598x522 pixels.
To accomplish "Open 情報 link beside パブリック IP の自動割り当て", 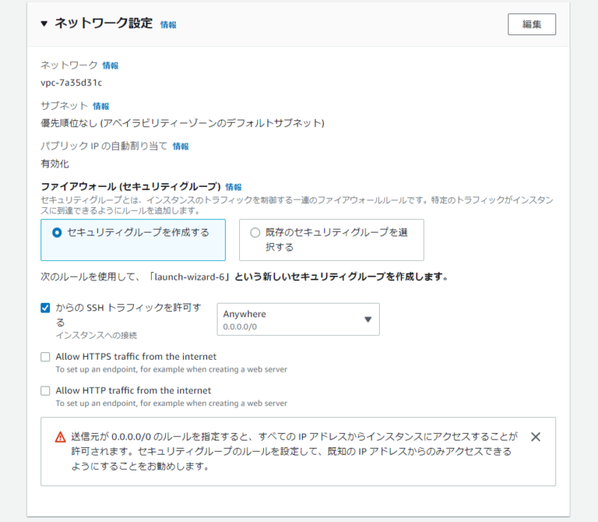I will point(181,146).
